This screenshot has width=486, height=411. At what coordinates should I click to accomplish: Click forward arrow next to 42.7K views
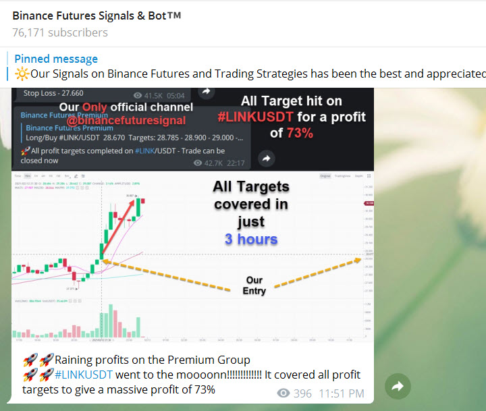click(x=267, y=159)
